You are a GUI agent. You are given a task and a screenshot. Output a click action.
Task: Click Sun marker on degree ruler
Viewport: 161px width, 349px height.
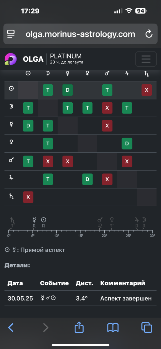point(43,223)
